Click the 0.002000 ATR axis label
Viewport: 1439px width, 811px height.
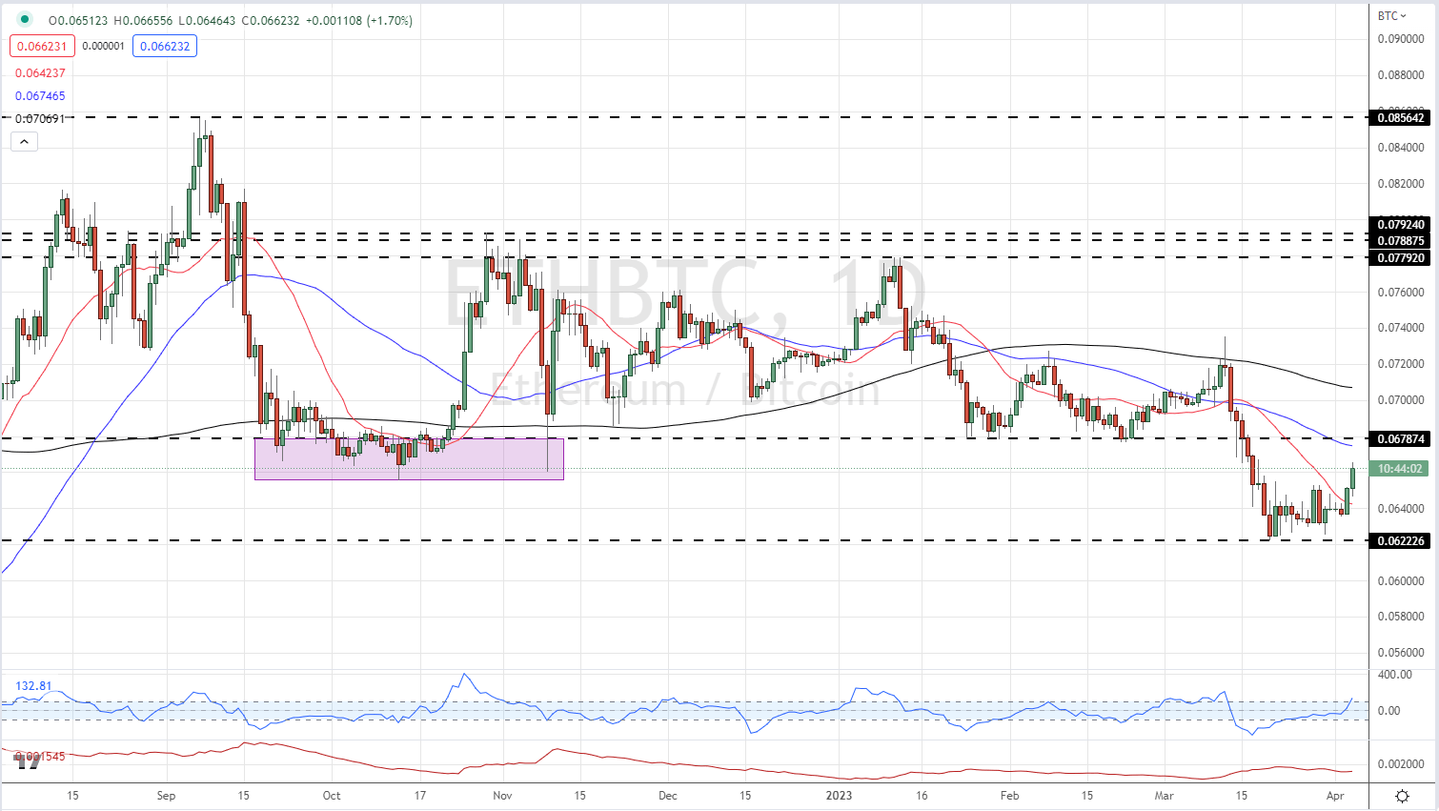click(1401, 764)
